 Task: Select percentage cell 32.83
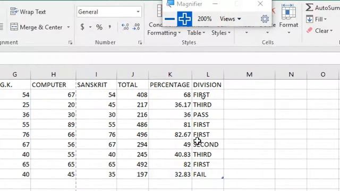tap(170, 175)
